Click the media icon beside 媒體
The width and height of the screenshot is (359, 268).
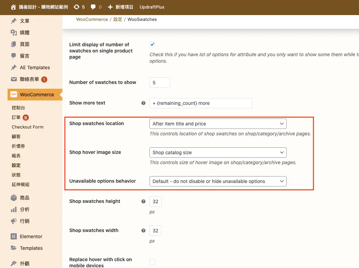[x=14, y=33]
